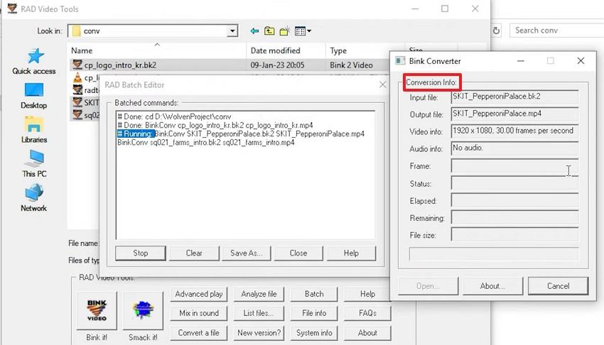
Task: Select the Done BinkConv cp_logo_intro_kr line
Action: (215, 126)
